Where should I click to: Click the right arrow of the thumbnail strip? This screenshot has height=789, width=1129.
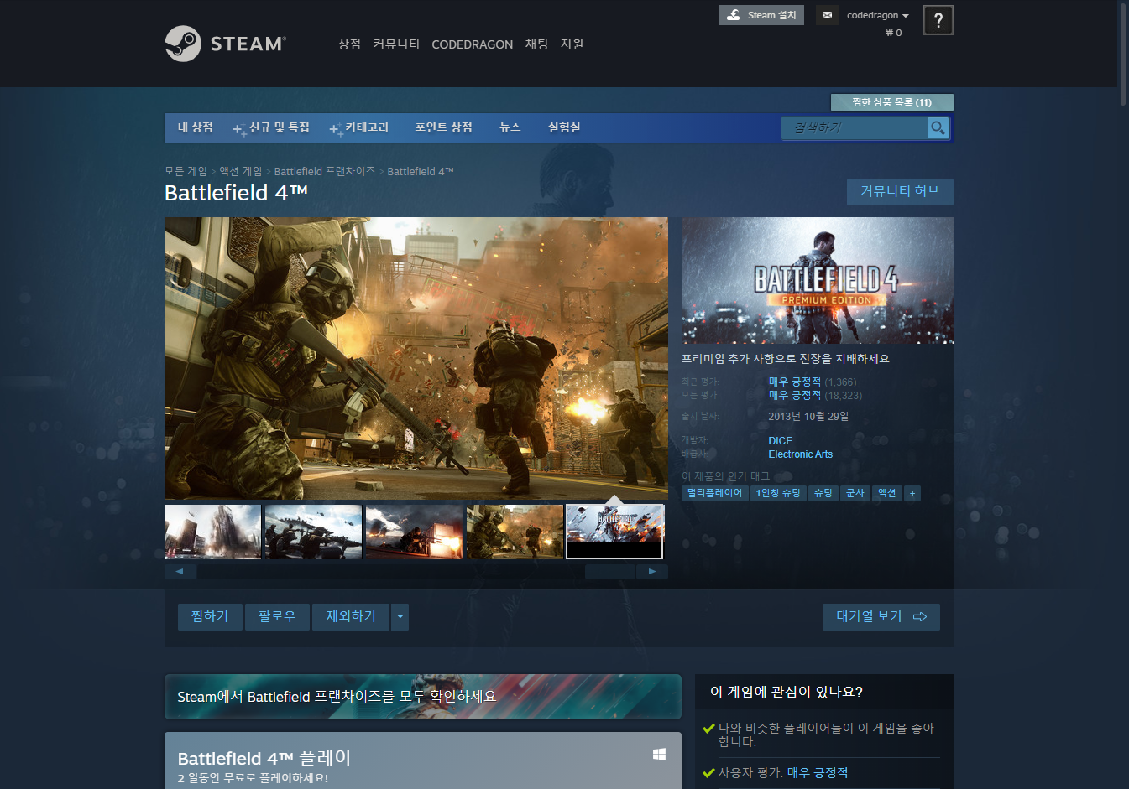(652, 571)
